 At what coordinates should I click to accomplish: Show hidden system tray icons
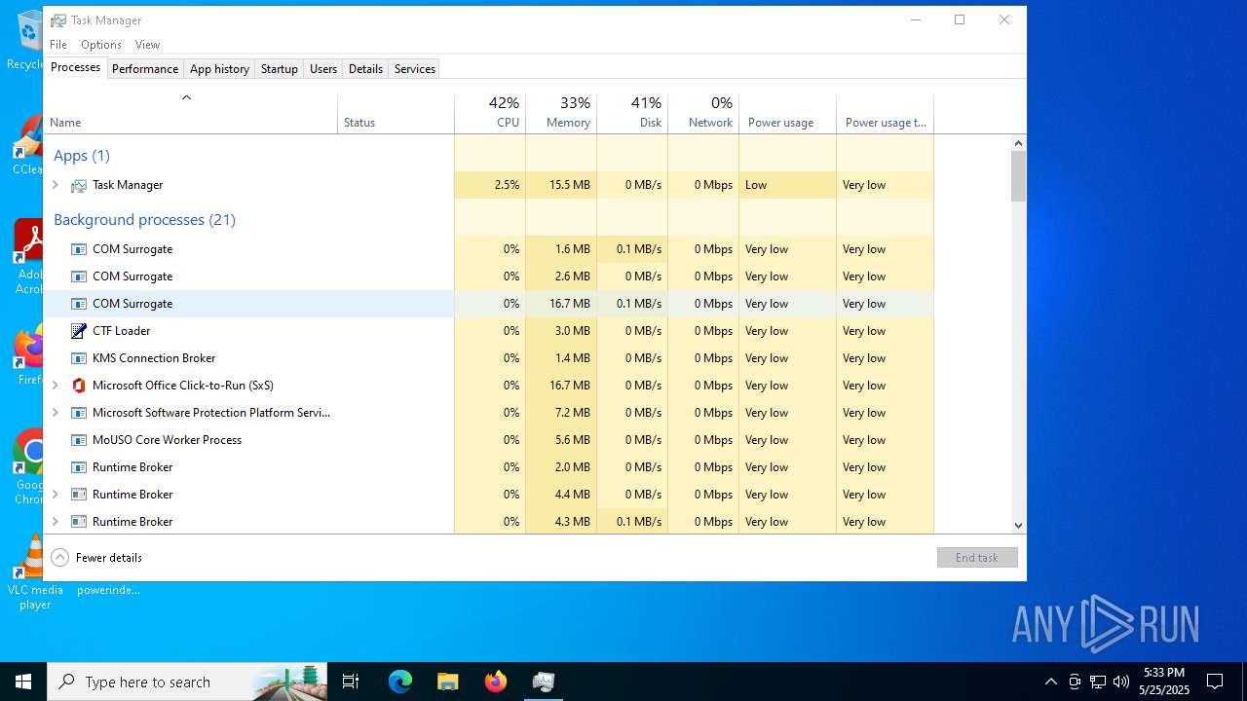[x=1050, y=682]
